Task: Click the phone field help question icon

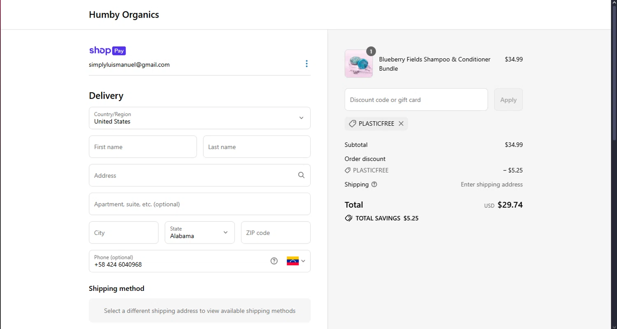Action: [274, 261]
